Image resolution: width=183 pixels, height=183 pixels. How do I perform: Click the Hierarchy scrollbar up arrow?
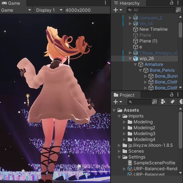180,17
